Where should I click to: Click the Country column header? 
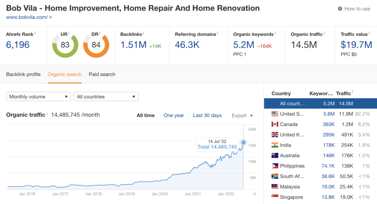(281, 94)
